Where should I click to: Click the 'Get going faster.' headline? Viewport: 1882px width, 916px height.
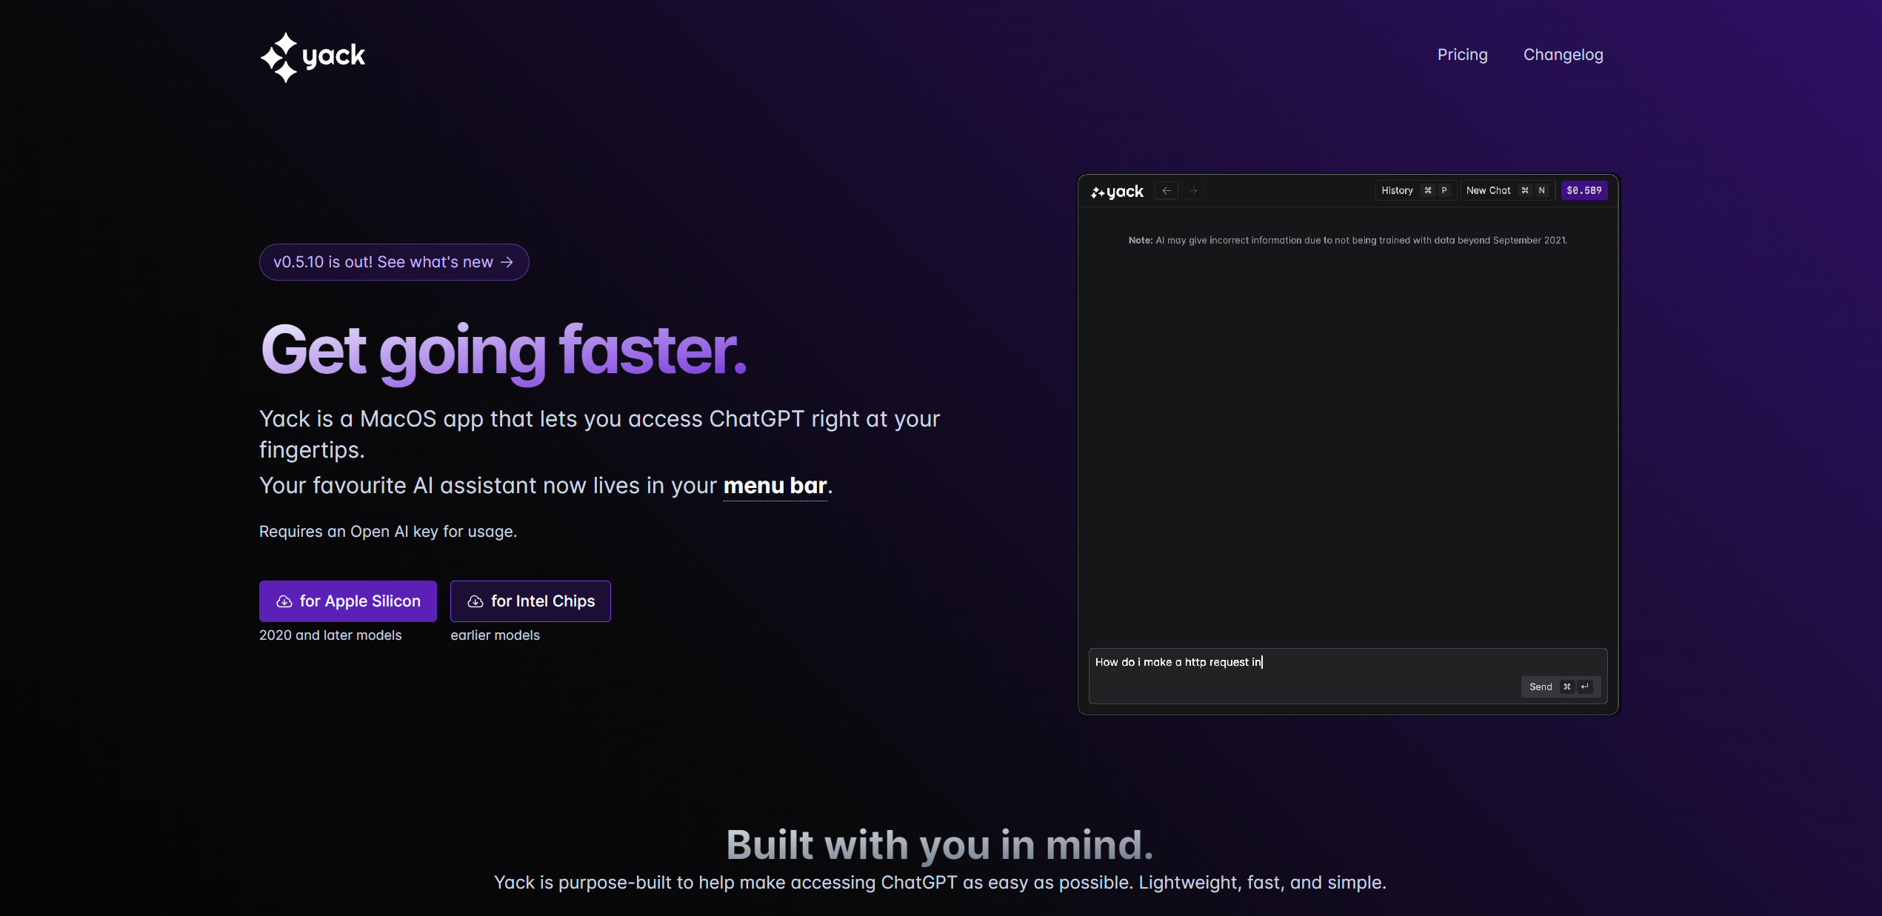pos(504,350)
